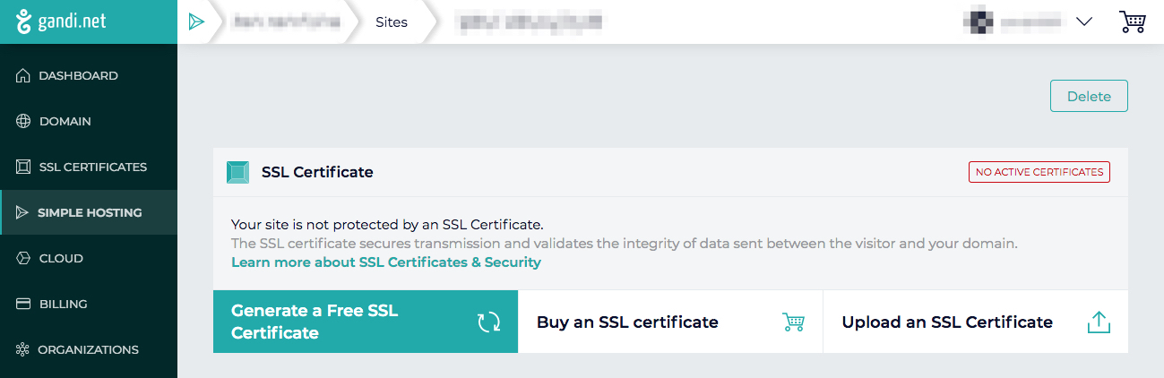This screenshot has width=1164, height=378.
Task: Click the Domain globe icon
Action: click(x=23, y=121)
